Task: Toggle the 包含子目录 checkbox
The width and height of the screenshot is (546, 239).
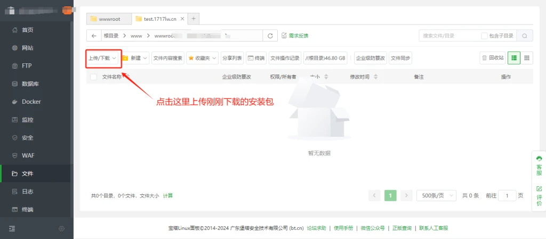Action: 484,36
